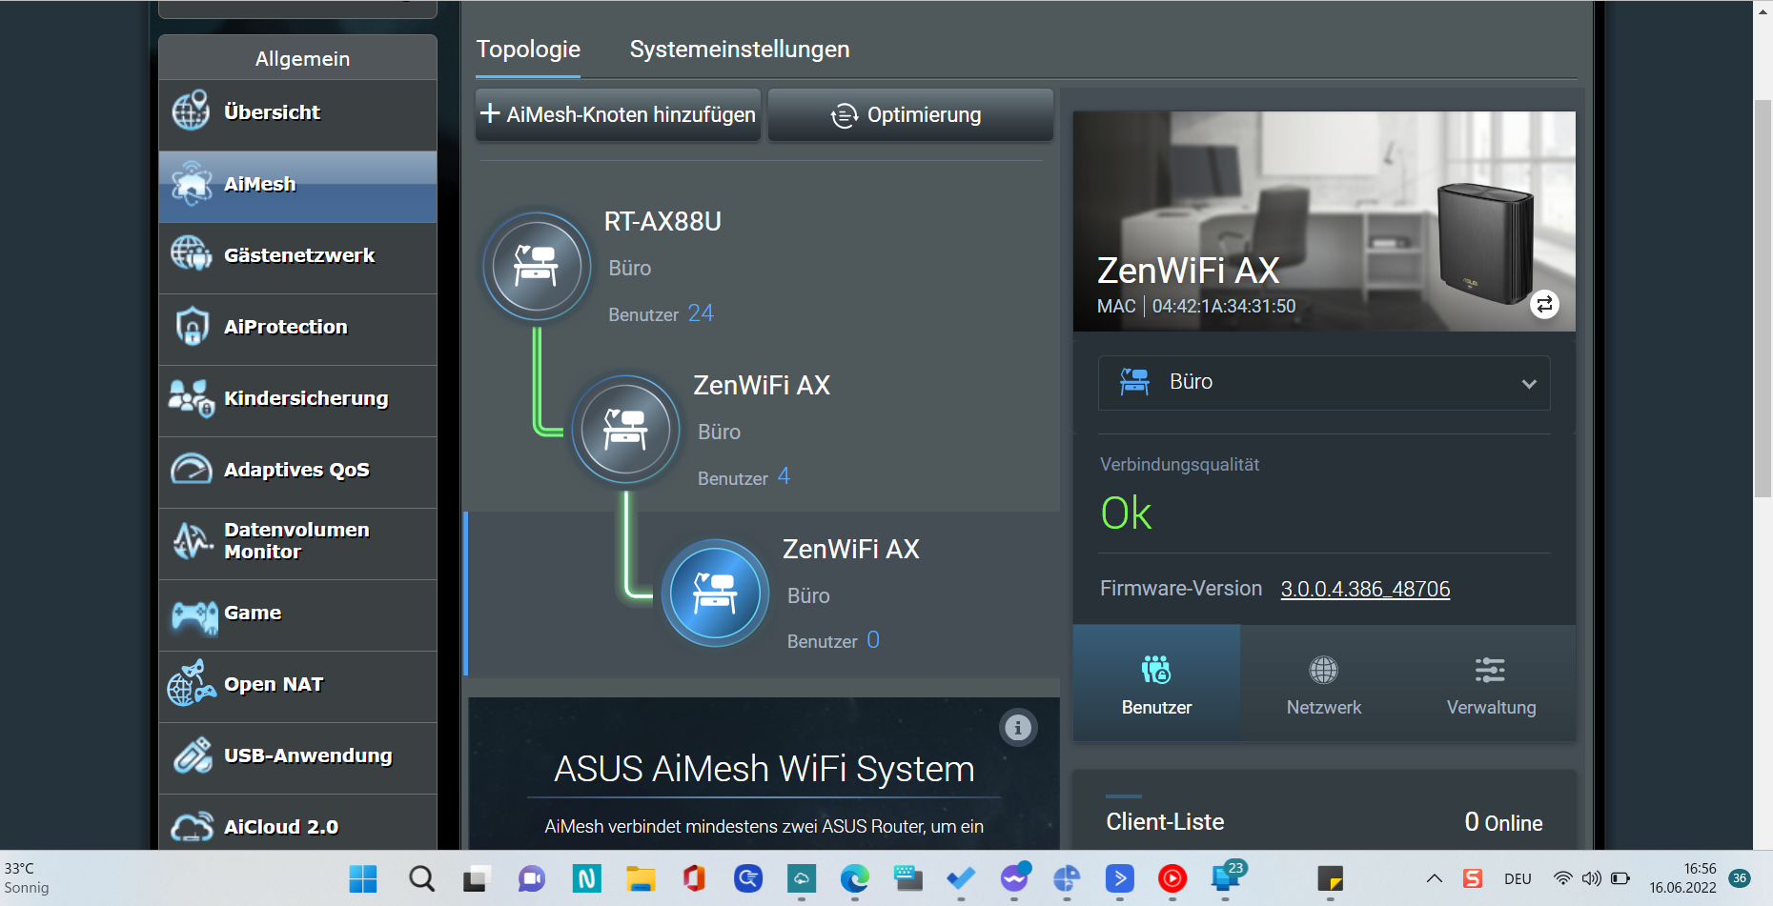Open weather widget showing 33°C Sonnig

(x=28, y=878)
